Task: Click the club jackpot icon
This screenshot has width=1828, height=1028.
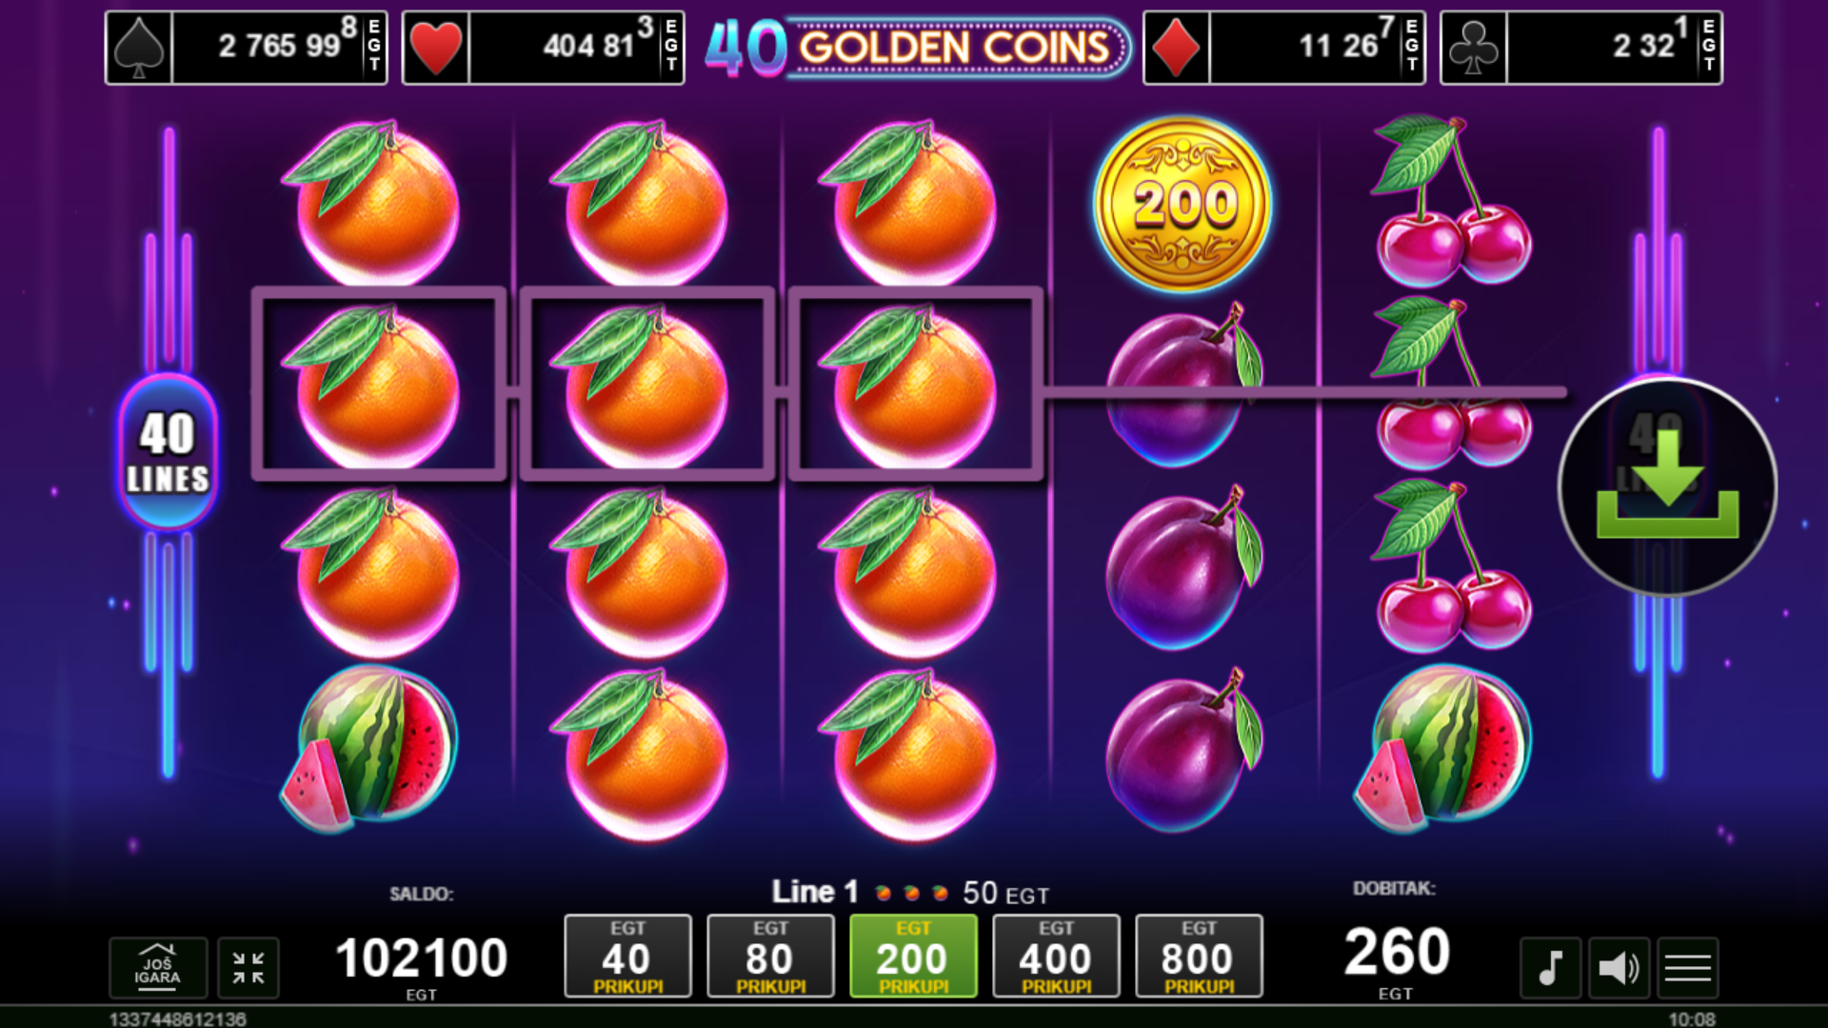Action: pyautogui.click(x=1474, y=48)
